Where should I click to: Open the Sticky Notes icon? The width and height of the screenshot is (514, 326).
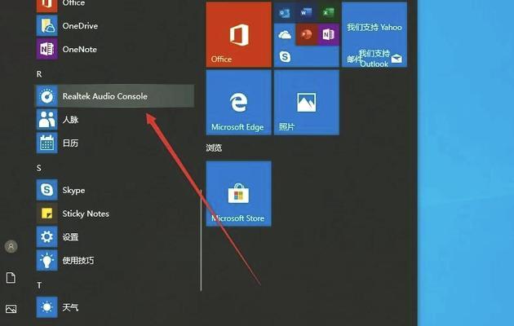click(47, 214)
